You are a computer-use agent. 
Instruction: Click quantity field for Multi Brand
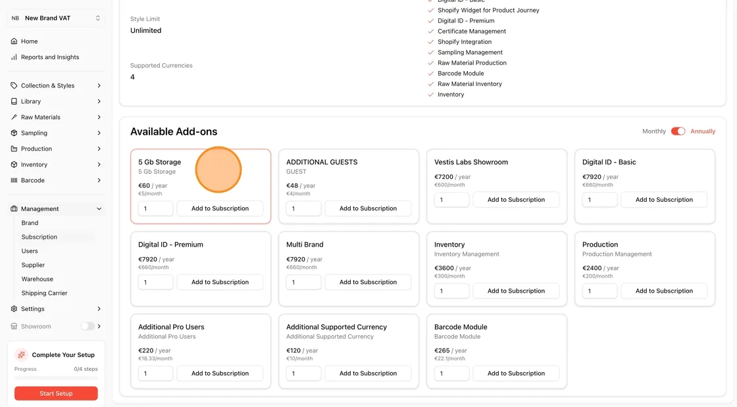[303, 282]
